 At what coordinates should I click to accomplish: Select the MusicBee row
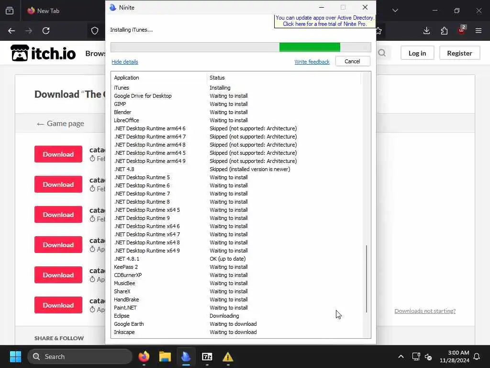(237, 283)
